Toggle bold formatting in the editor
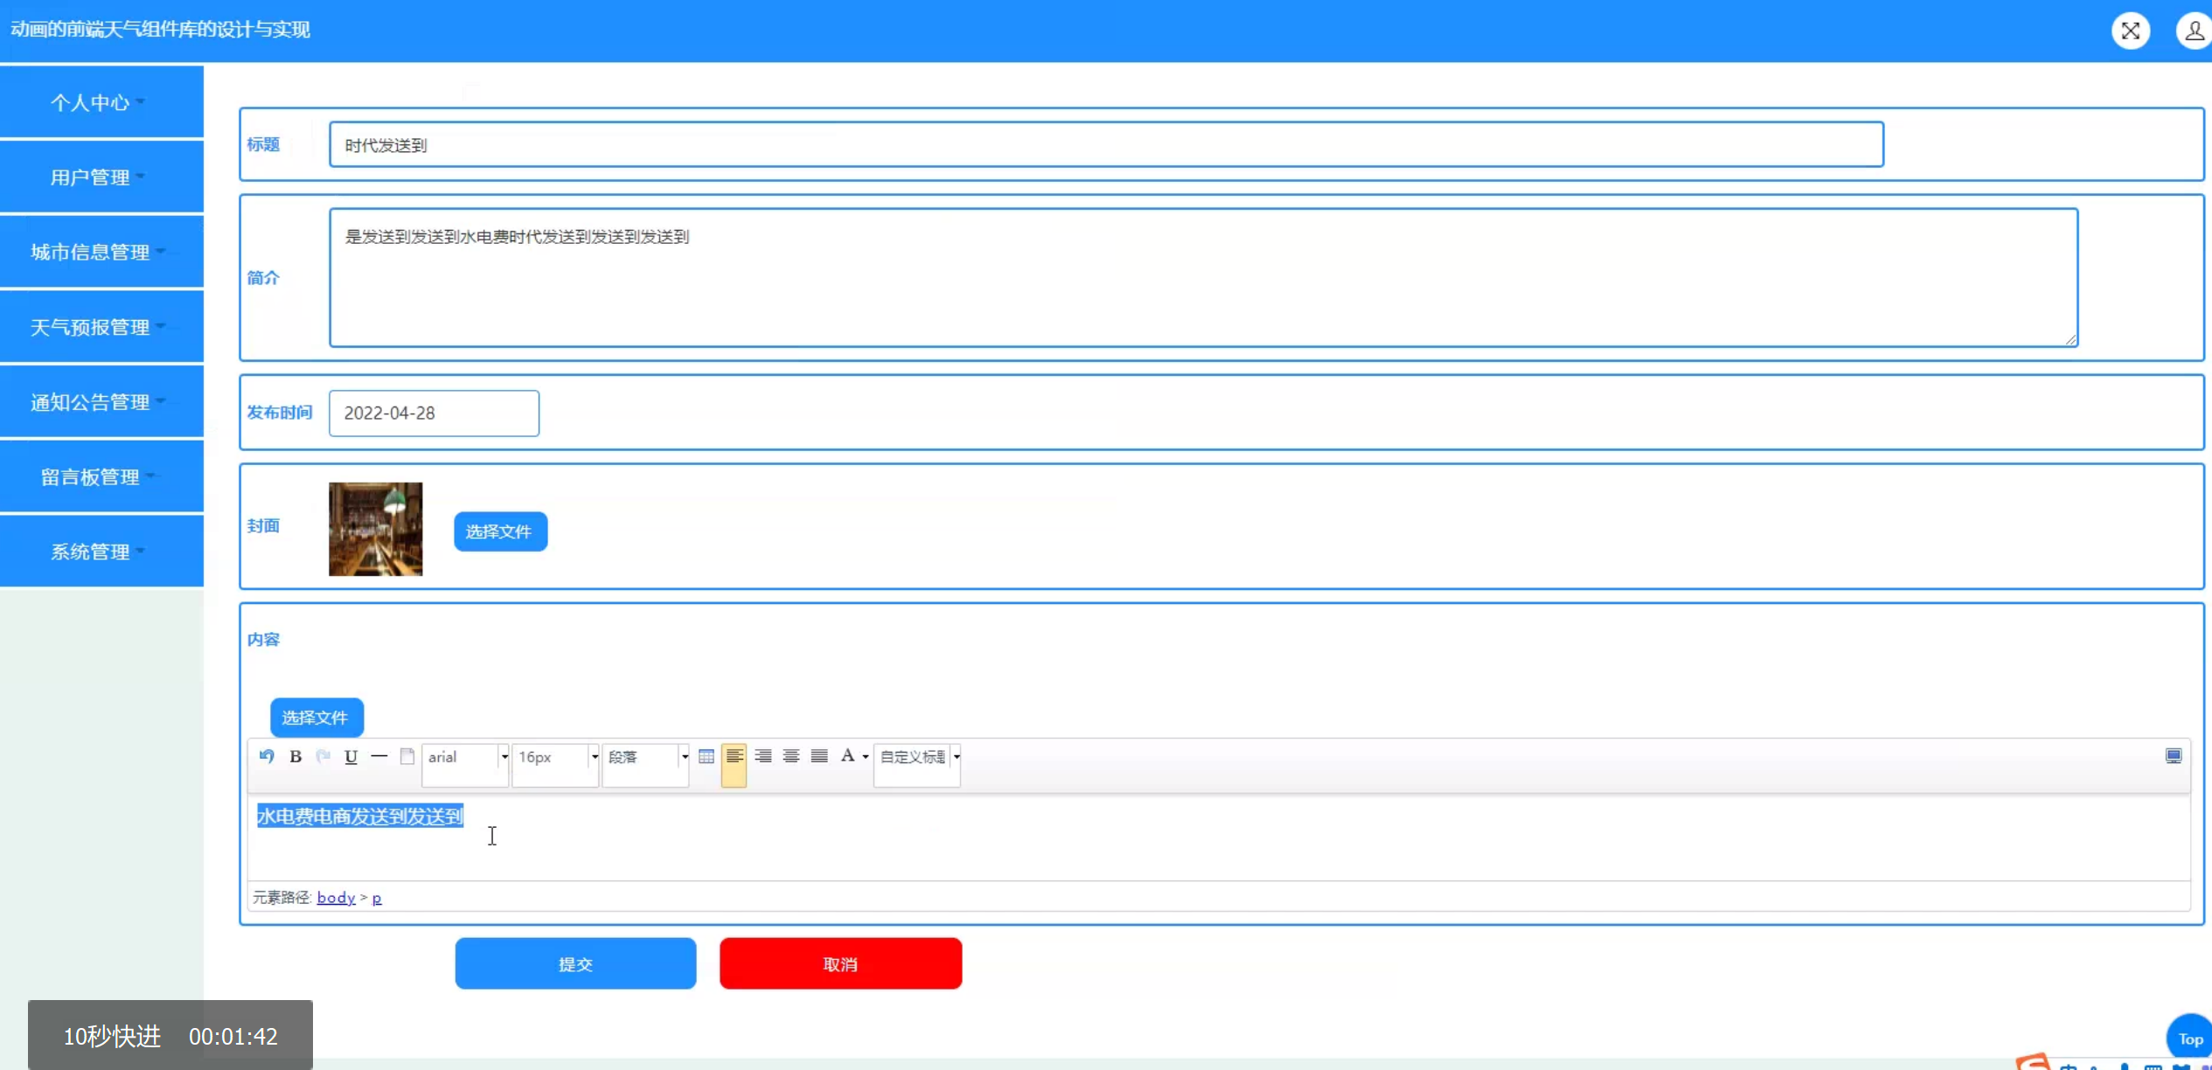This screenshot has width=2212, height=1070. 296,756
